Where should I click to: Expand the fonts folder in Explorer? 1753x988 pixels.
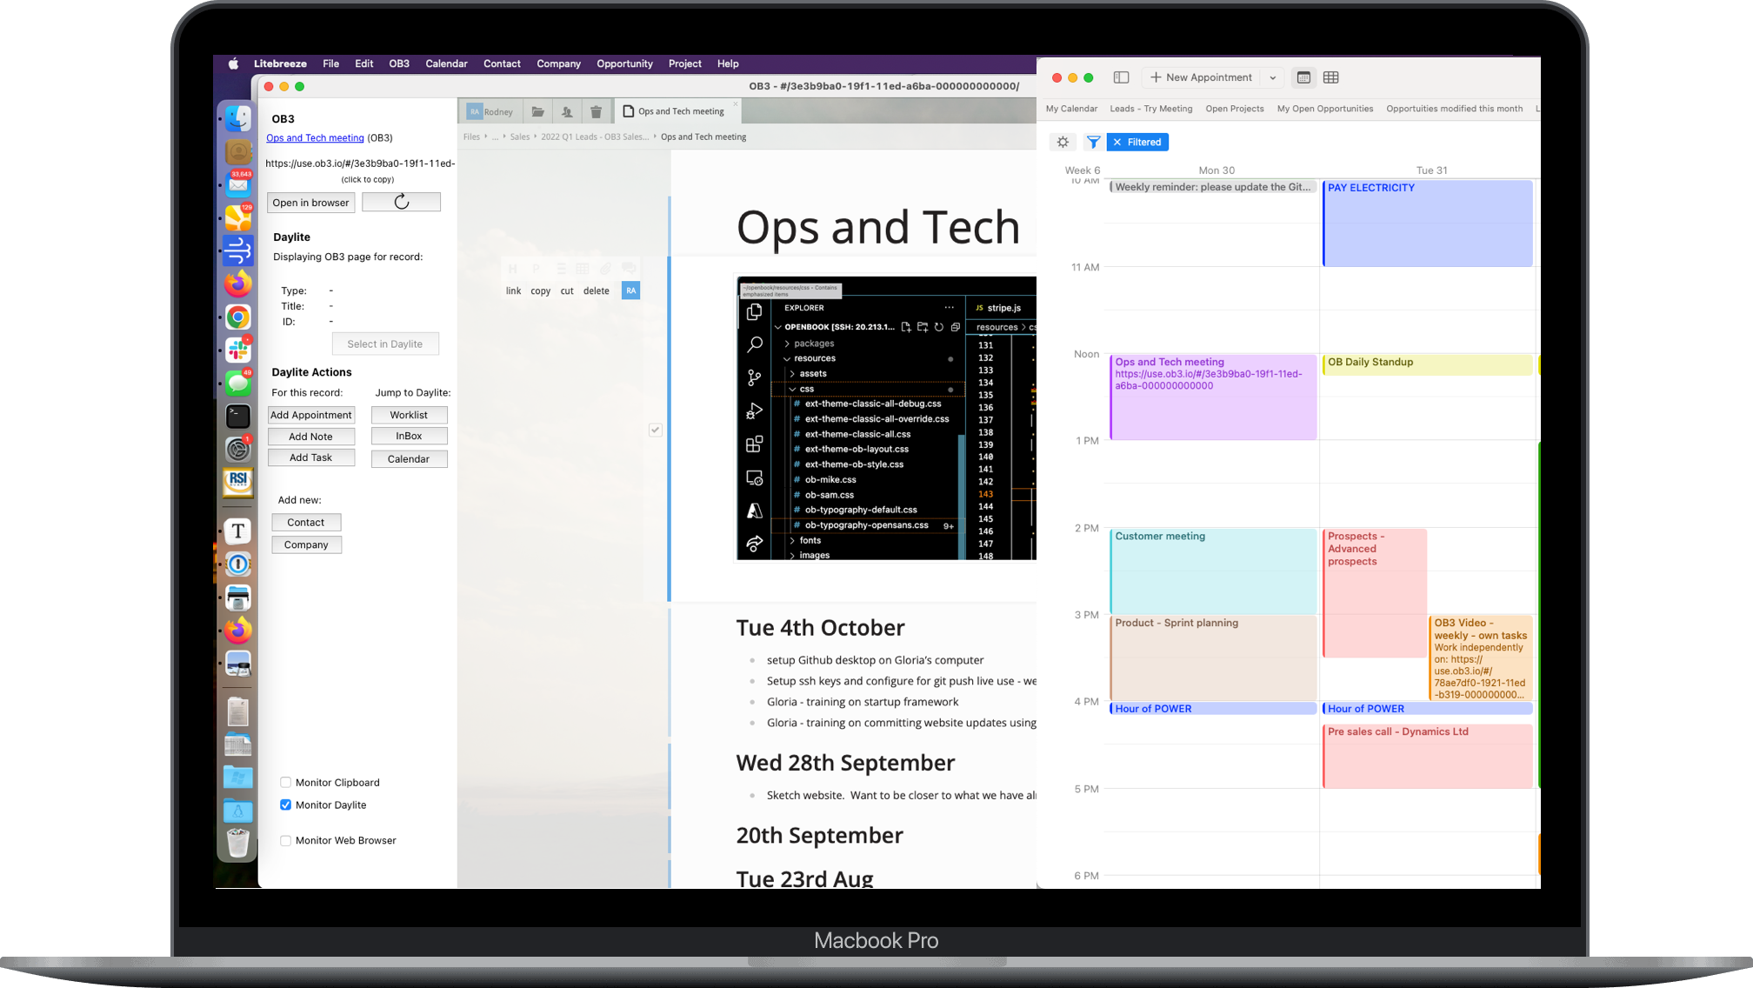[809, 540]
